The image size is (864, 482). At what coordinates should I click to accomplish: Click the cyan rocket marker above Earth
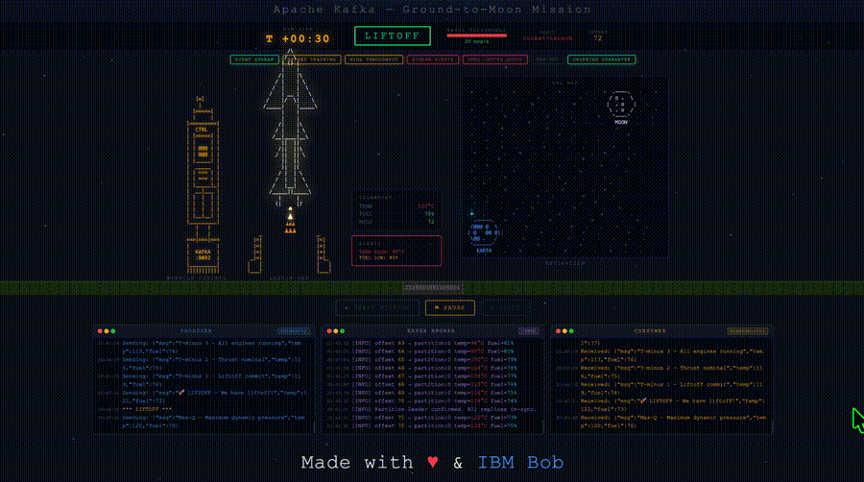pyautogui.click(x=471, y=213)
